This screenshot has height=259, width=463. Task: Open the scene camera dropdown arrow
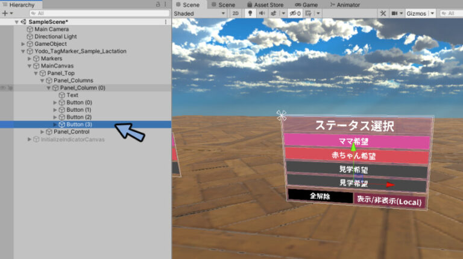tap(402, 14)
